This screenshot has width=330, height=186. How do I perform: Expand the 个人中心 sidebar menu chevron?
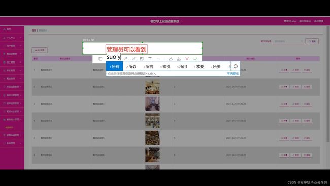(21, 38)
